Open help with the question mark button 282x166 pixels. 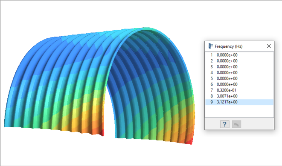(225, 124)
